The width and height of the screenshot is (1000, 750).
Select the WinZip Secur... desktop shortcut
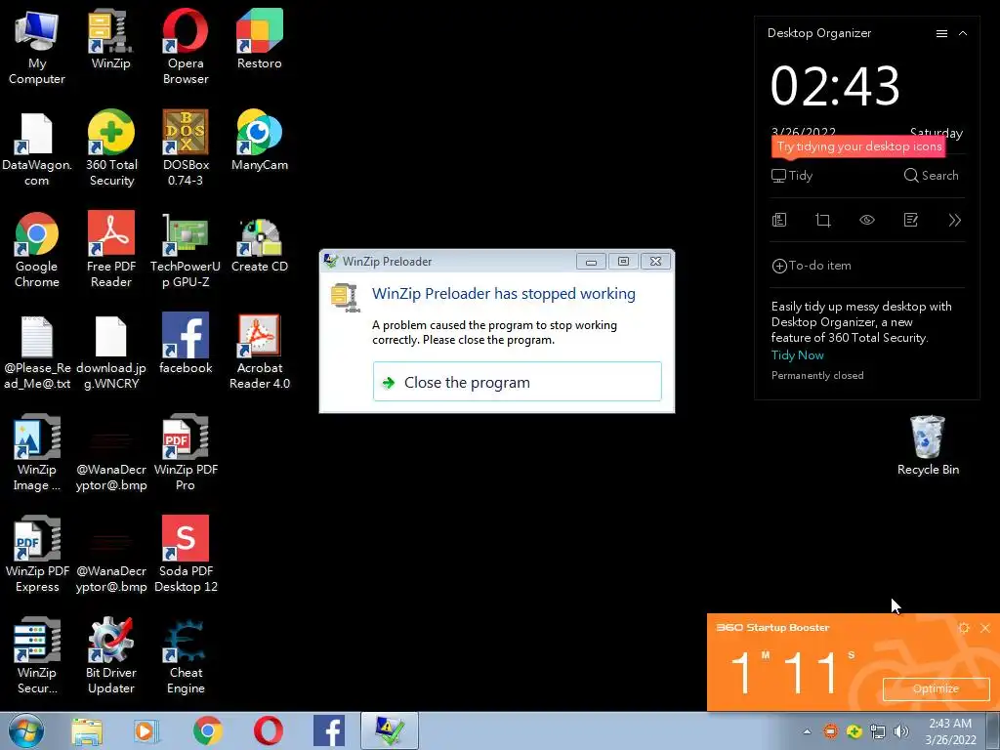click(36, 655)
